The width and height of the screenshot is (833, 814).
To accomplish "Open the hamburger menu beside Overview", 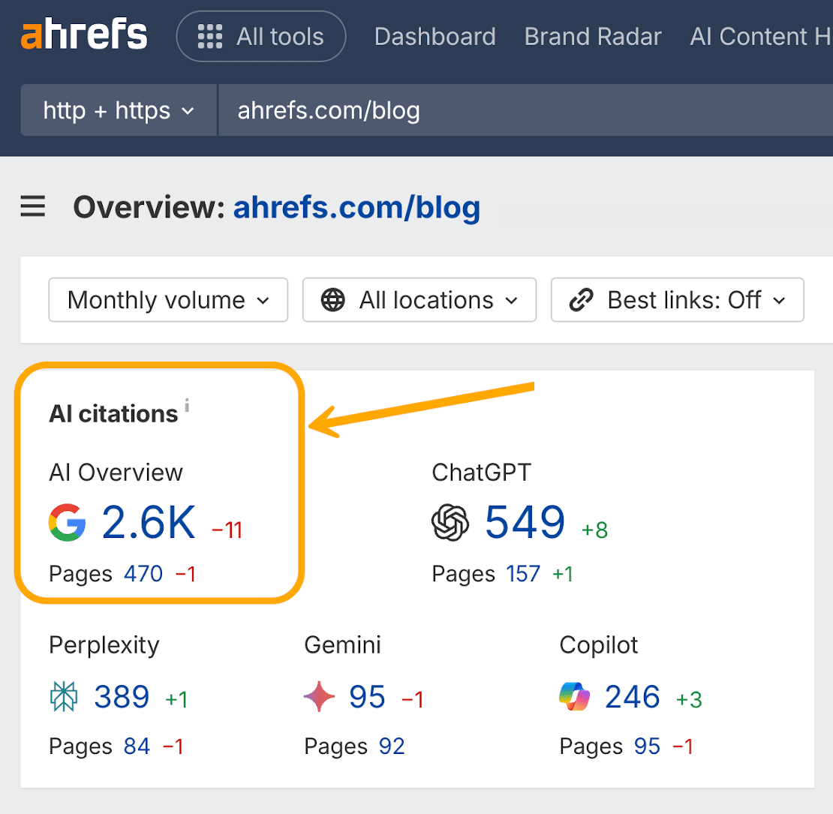I will point(32,207).
